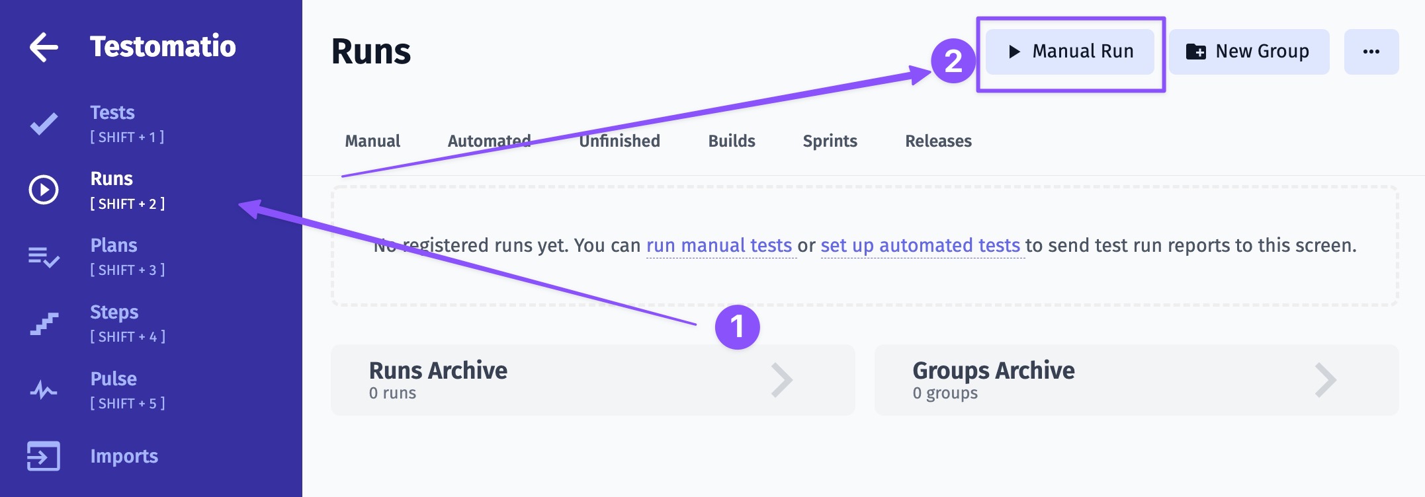This screenshot has height=497, width=1425.
Task: Open the Unfinished tab
Action: tap(619, 141)
